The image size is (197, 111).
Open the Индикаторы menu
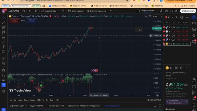tap(49, 11)
